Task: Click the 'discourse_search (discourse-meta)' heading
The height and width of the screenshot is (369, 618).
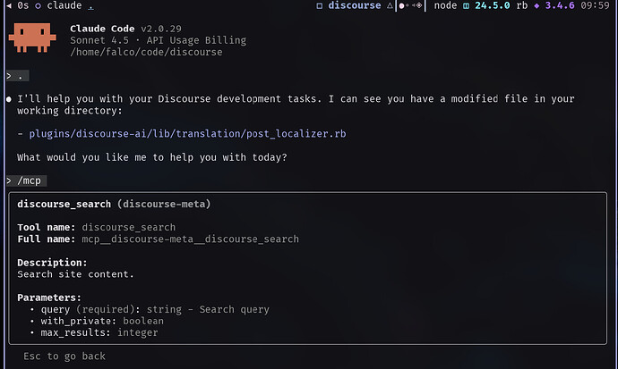Action: click(114, 204)
